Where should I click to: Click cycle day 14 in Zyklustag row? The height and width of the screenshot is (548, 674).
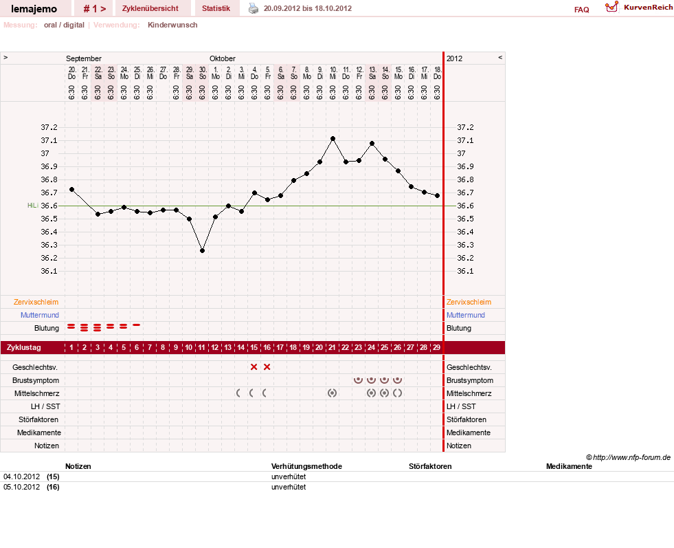[241, 347]
